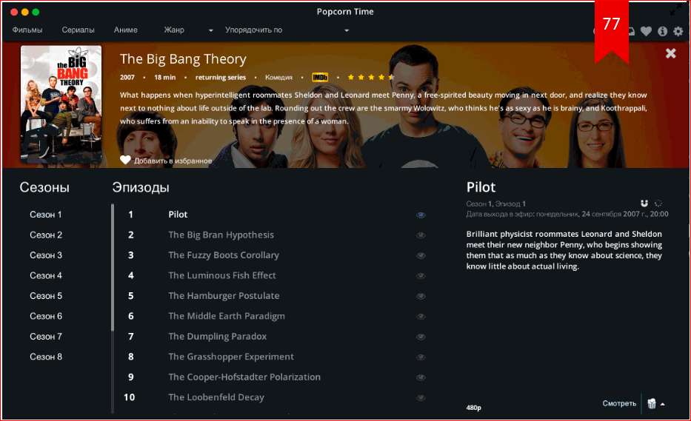Click the Комедия genre text
Image resolution: width=691 pixels, height=421 pixels.
278,78
